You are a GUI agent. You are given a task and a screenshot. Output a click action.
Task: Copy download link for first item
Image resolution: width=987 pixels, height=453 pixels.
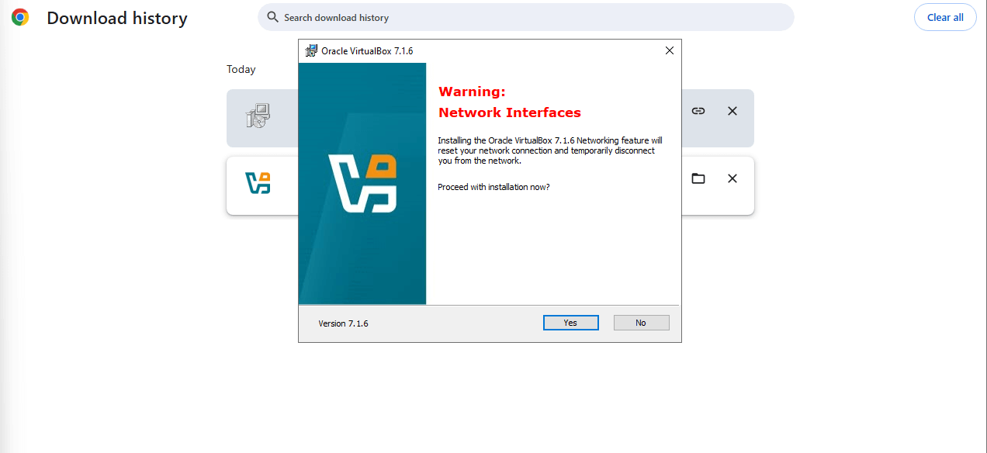coord(698,111)
